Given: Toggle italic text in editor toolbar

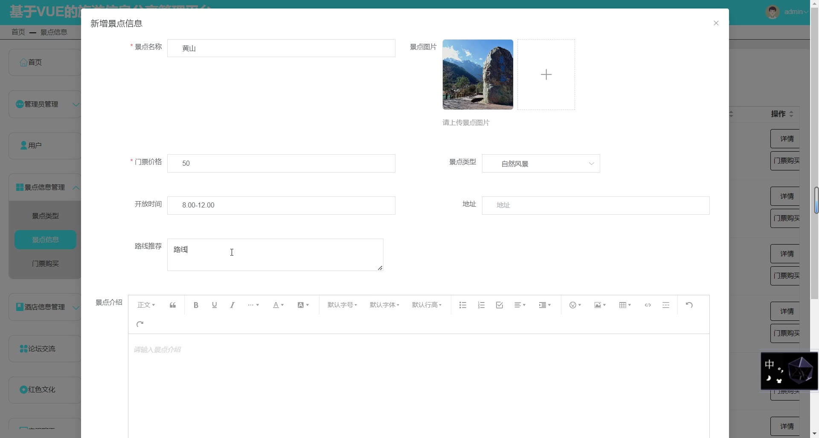Looking at the screenshot, I should pos(232,305).
